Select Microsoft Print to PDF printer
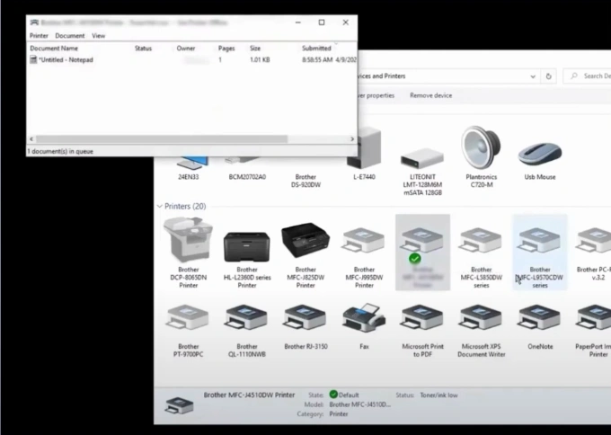Screen dimensions: 611x435 [422, 319]
